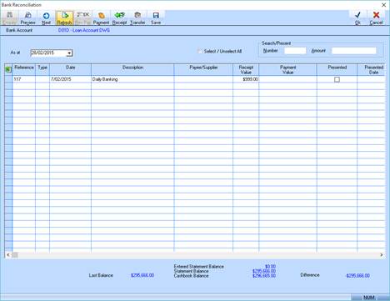Select the receipt value in the Daily Banking row
This screenshot has width=390, height=301.
pyautogui.click(x=246, y=79)
